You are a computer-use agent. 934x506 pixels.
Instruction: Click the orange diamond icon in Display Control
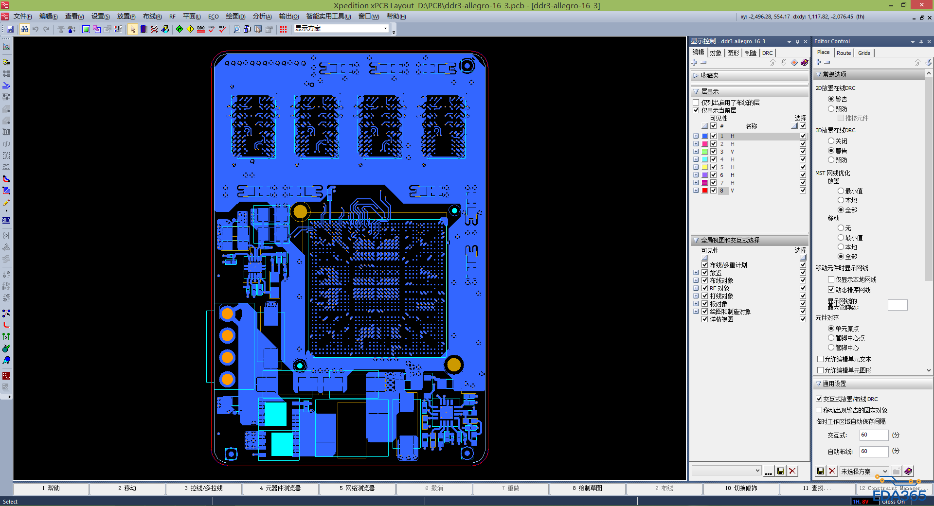[x=794, y=63]
